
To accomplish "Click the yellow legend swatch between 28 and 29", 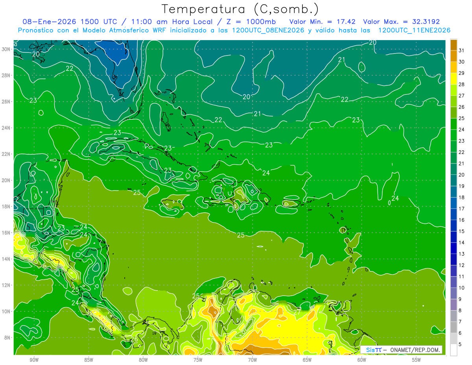I will pos(454,79).
